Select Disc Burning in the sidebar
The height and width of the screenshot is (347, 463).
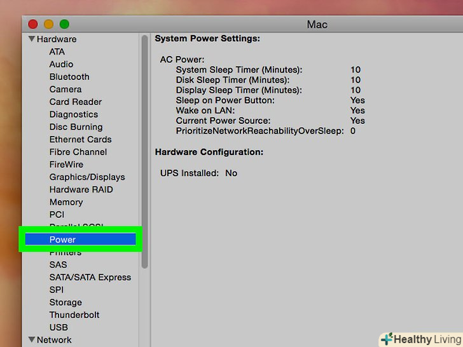click(x=76, y=127)
